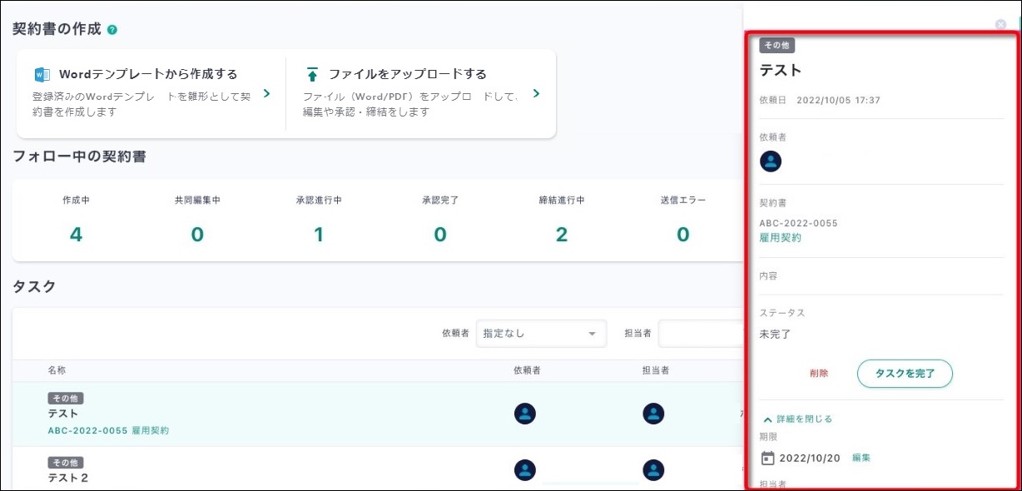
Task: Click the help icon beside 契約書の作成
Action: click(112, 30)
